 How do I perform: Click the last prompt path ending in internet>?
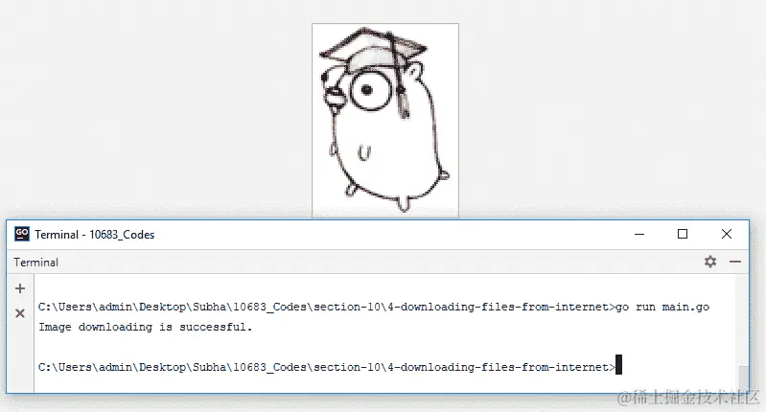[326, 367]
